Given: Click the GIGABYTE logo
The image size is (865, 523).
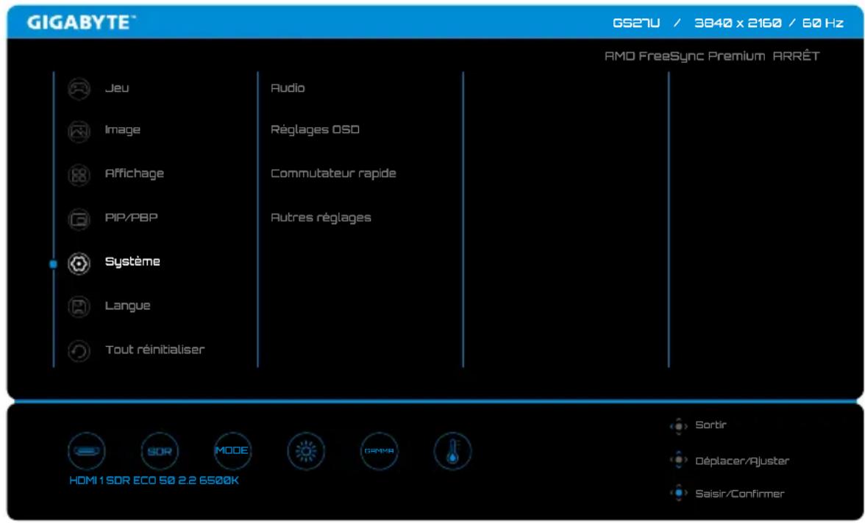Looking at the screenshot, I should [x=82, y=22].
